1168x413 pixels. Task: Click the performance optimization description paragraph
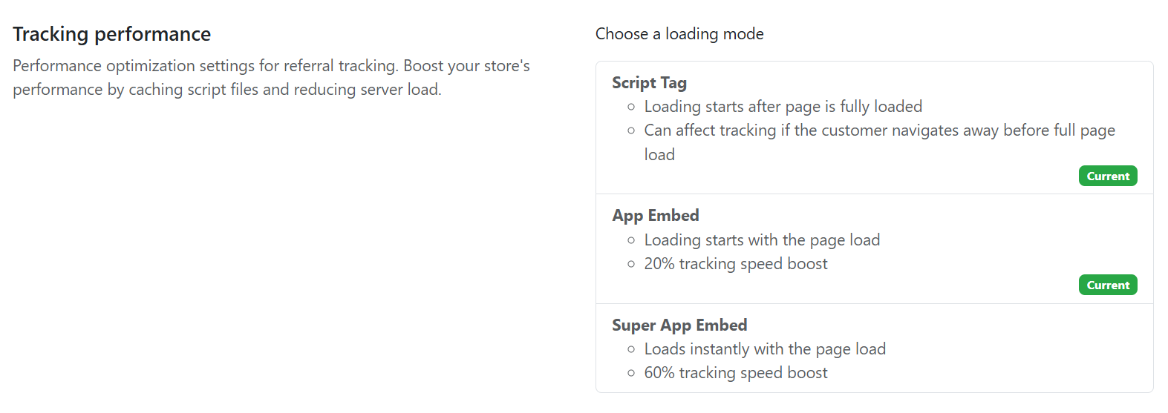(271, 78)
